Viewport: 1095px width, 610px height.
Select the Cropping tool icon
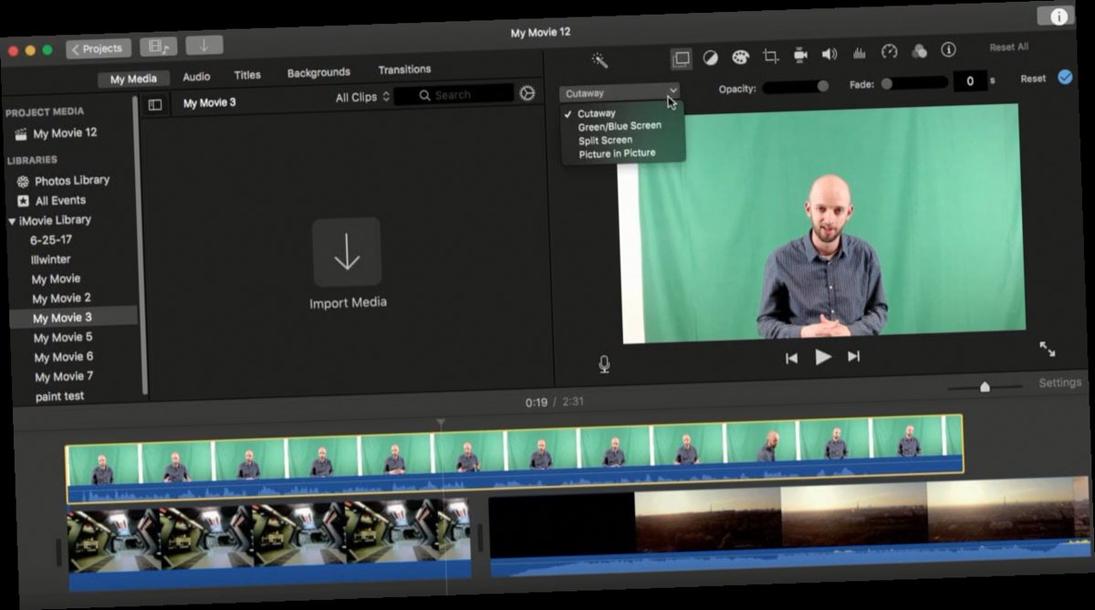click(769, 54)
